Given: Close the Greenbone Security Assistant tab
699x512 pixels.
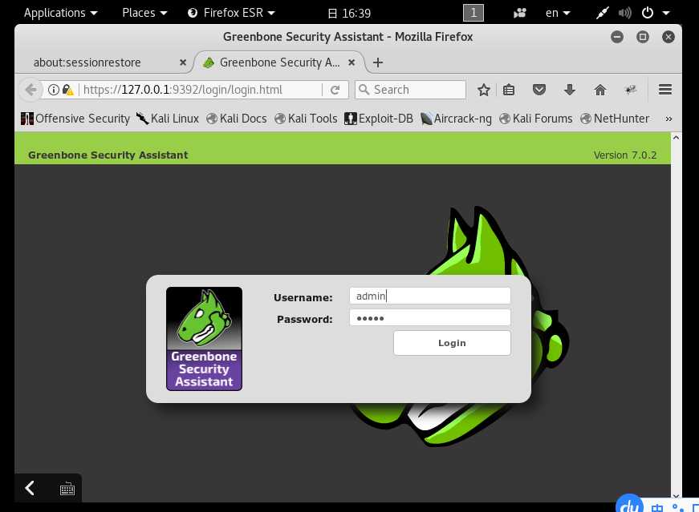Looking at the screenshot, I should pyautogui.click(x=352, y=62).
